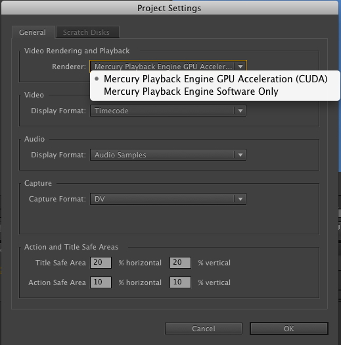Dismiss dialog with the Cancel button

(x=204, y=329)
